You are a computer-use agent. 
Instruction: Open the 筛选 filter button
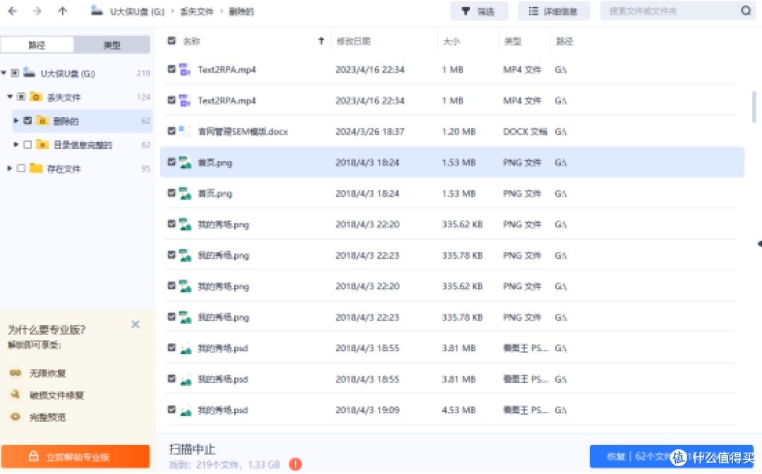click(478, 11)
